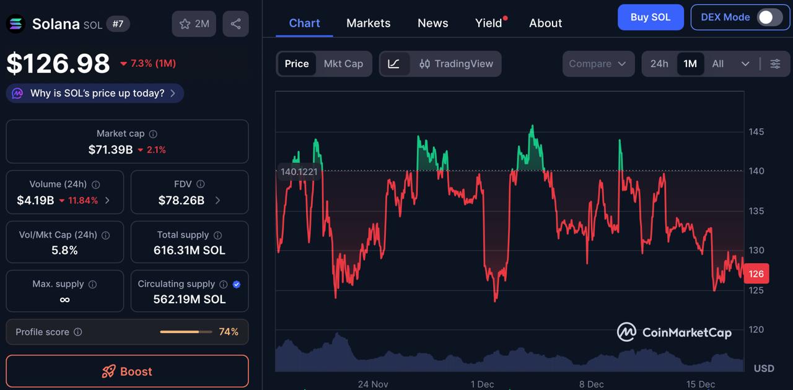Screen dimensions: 793x390
Task: Click the verified checkmark on Circulating supply
Action: click(x=236, y=284)
